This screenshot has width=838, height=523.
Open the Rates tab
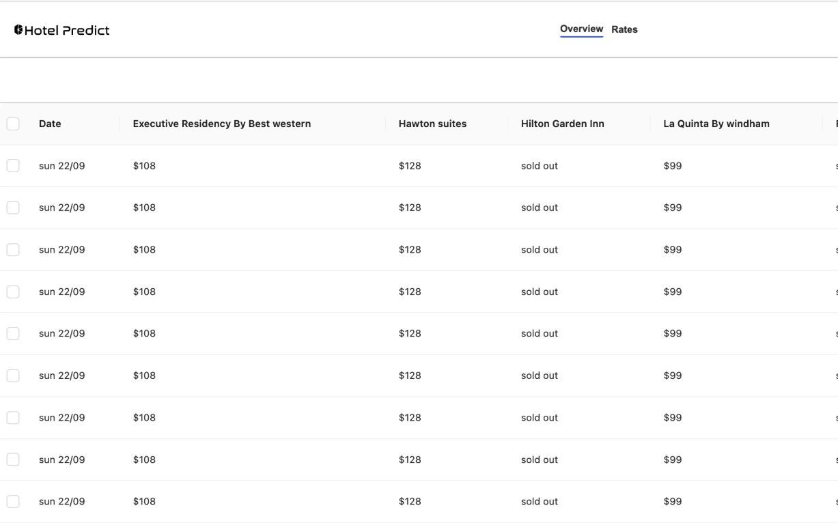[624, 29]
